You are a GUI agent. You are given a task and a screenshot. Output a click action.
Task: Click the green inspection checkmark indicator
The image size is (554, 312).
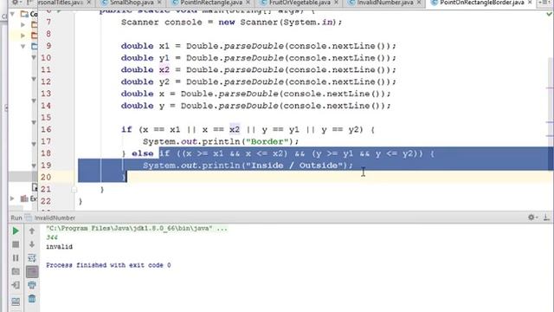(x=549, y=14)
